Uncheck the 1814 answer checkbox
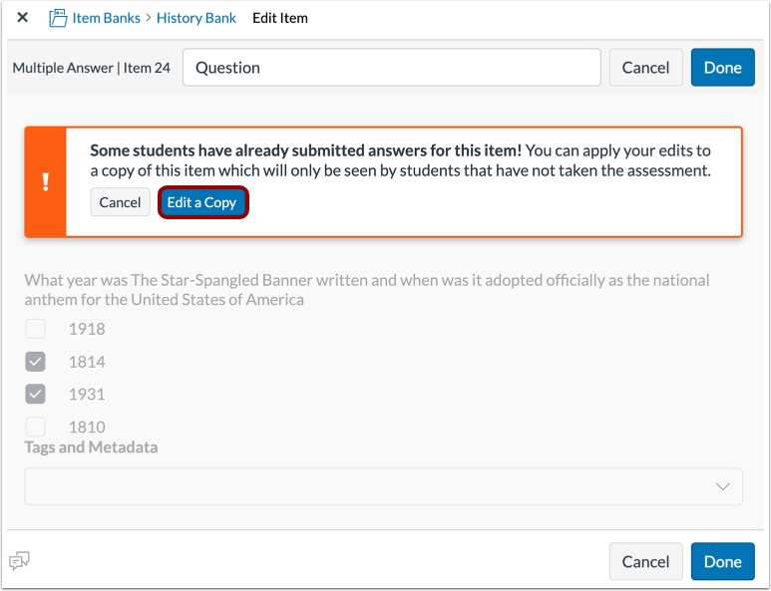 tap(35, 362)
